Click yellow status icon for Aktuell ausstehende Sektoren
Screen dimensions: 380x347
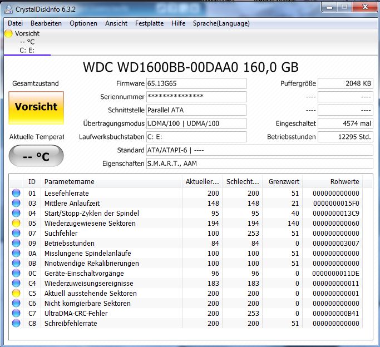[x=16, y=293]
